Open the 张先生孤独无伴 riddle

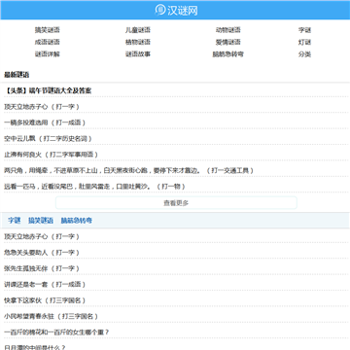(42, 268)
